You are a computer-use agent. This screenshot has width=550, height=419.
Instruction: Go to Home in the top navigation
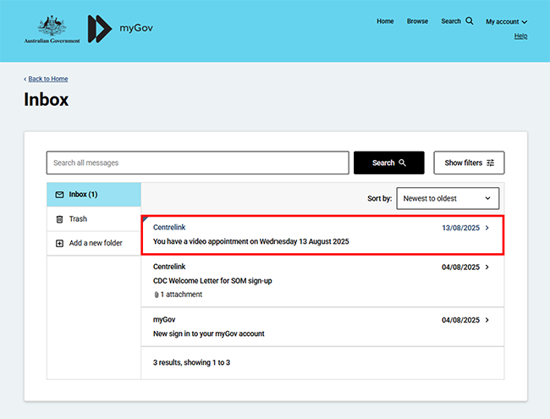(385, 21)
